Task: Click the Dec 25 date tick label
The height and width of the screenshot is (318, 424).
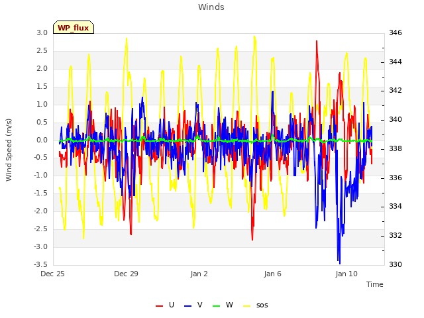Action: [x=52, y=274]
